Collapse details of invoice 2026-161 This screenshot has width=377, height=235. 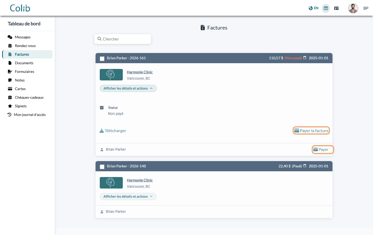128,89
